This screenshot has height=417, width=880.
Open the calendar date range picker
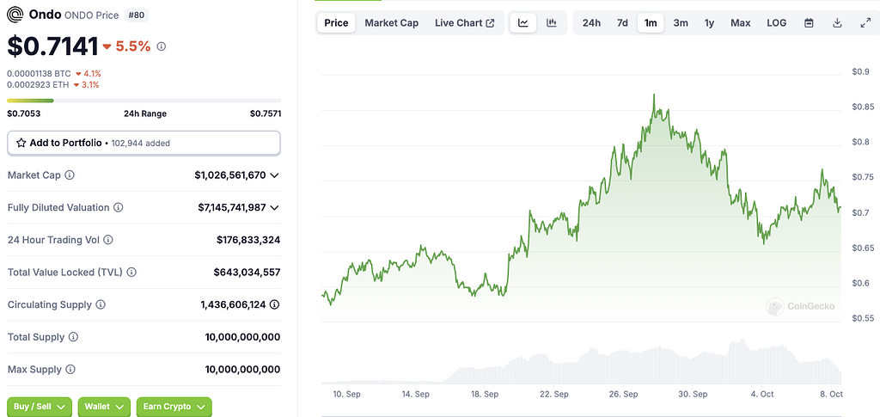point(809,23)
